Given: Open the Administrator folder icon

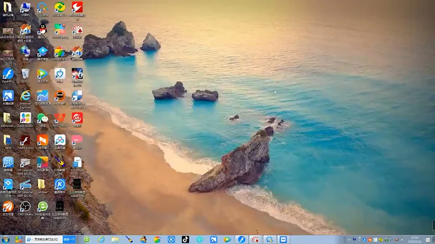Looking at the screenshot, I should pos(8,120).
